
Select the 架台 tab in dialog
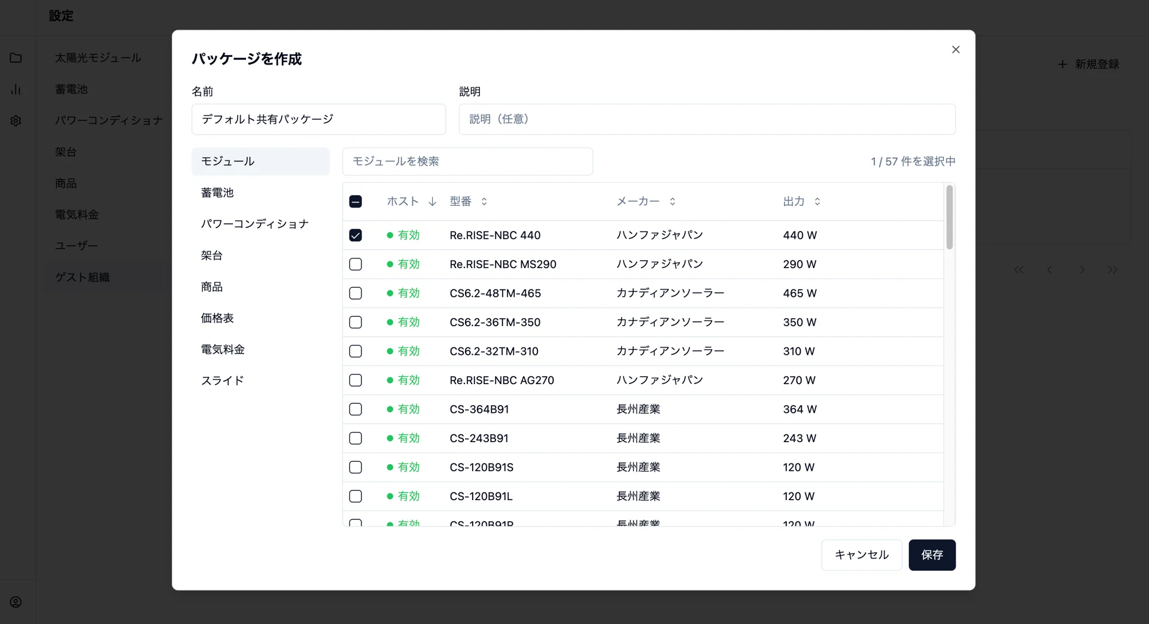point(260,255)
